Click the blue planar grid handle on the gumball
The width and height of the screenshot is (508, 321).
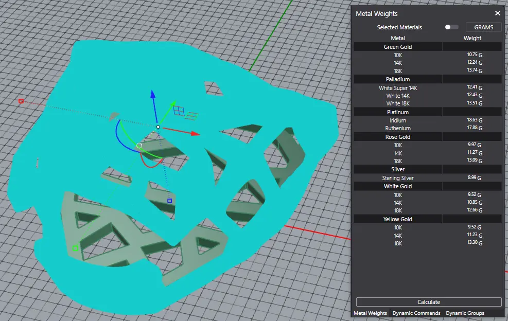[x=179, y=110]
